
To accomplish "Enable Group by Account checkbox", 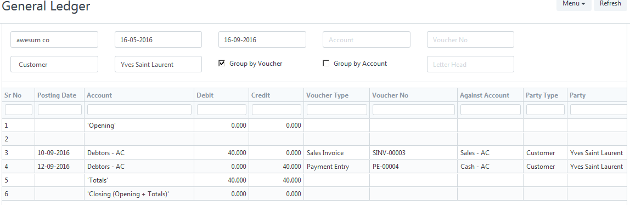I will coord(326,63).
